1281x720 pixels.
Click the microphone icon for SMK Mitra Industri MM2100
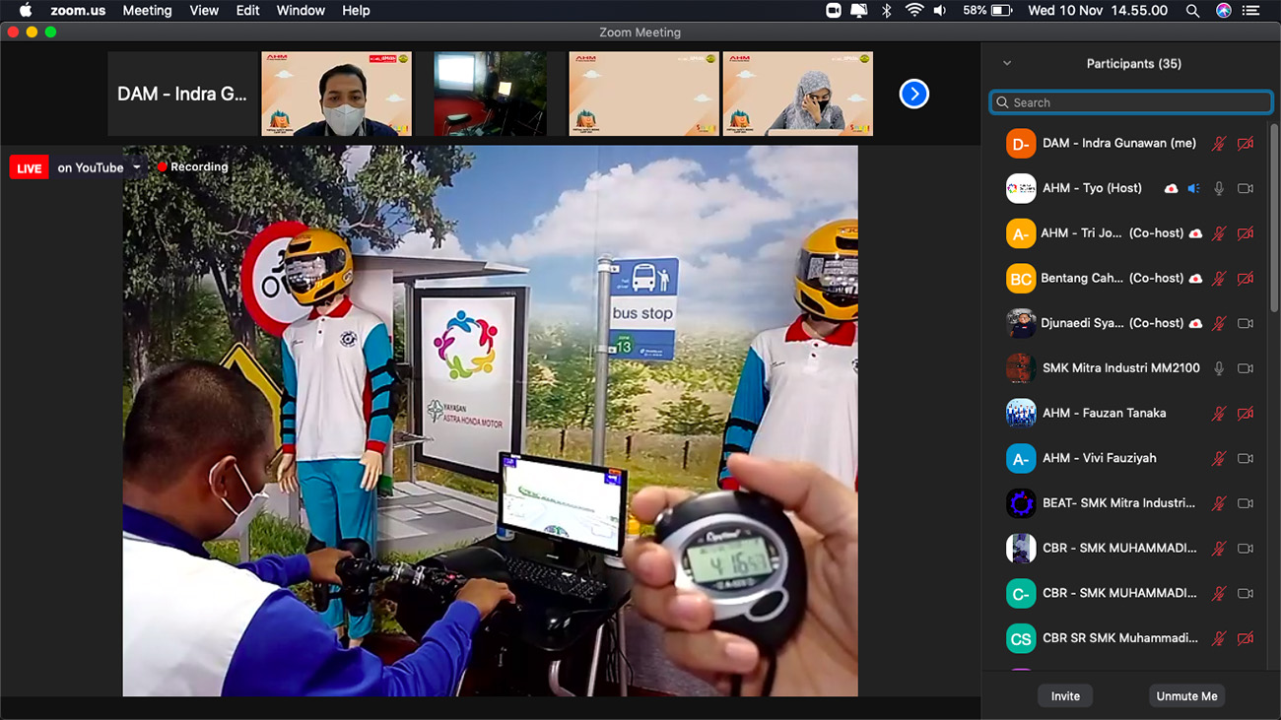pyautogui.click(x=1219, y=368)
